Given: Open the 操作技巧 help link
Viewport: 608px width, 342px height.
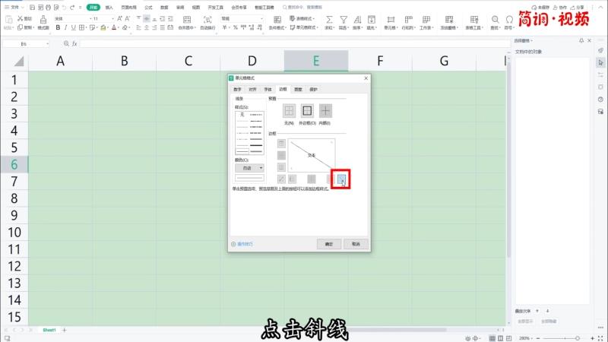Looking at the screenshot, I should (x=245, y=244).
